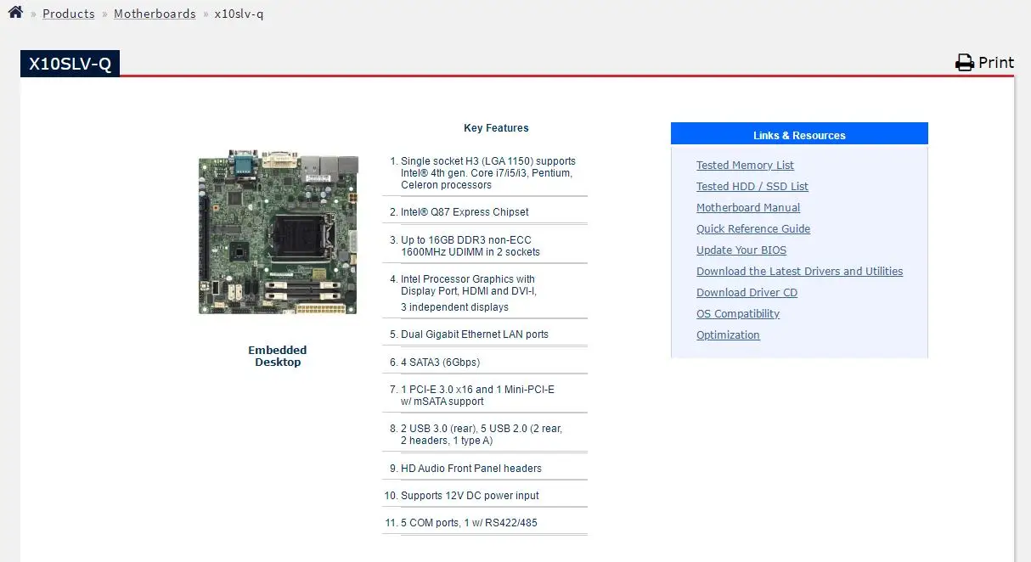Select the X10SLV-Q title tab
The height and width of the screenshot is (562, 1031).
[x=70, y=64]
